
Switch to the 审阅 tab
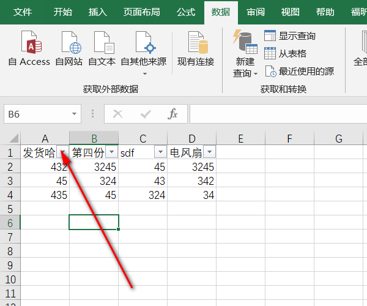point(256,12)
